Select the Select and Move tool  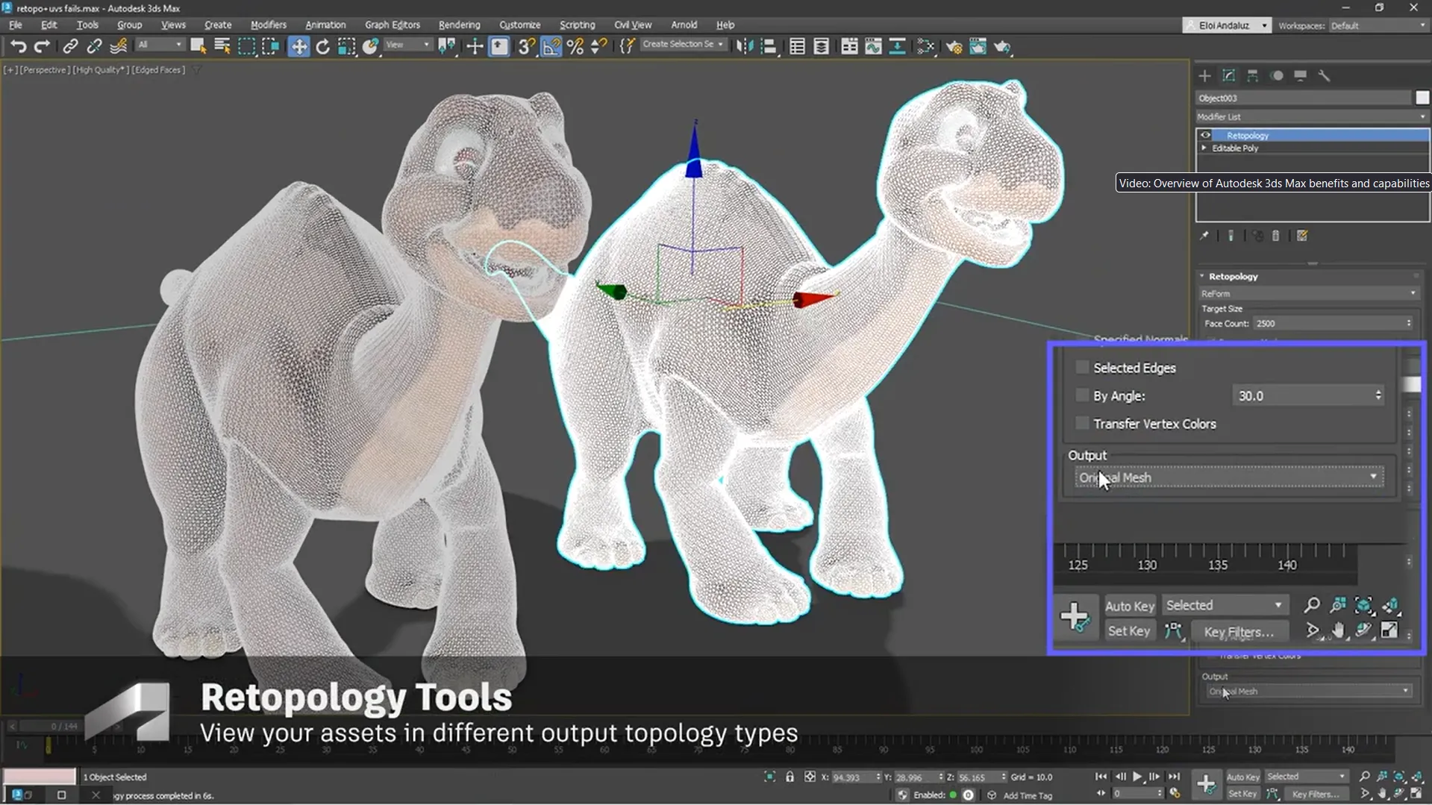(298, 46)
